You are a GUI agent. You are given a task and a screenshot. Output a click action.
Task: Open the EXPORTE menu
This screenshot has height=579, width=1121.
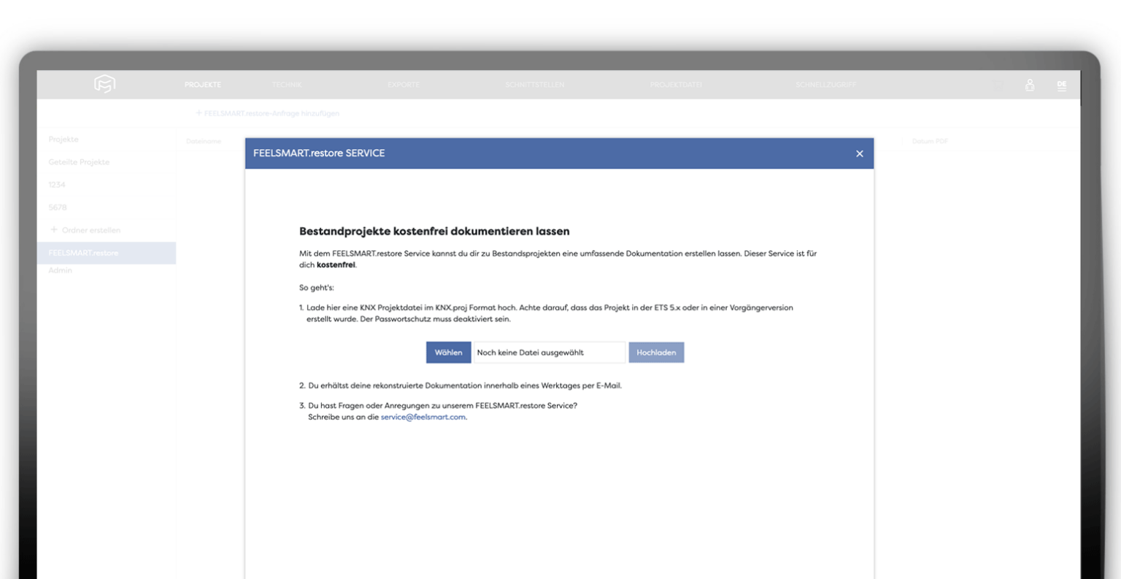pyautogui.click(x=404, y=85)
